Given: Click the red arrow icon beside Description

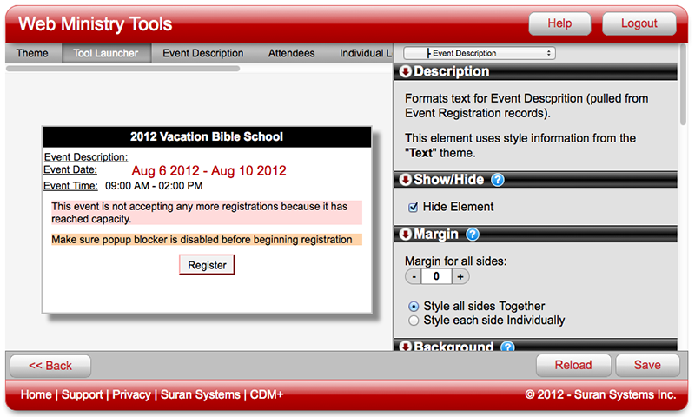Looking at the screenshot, I should point(405,71).
